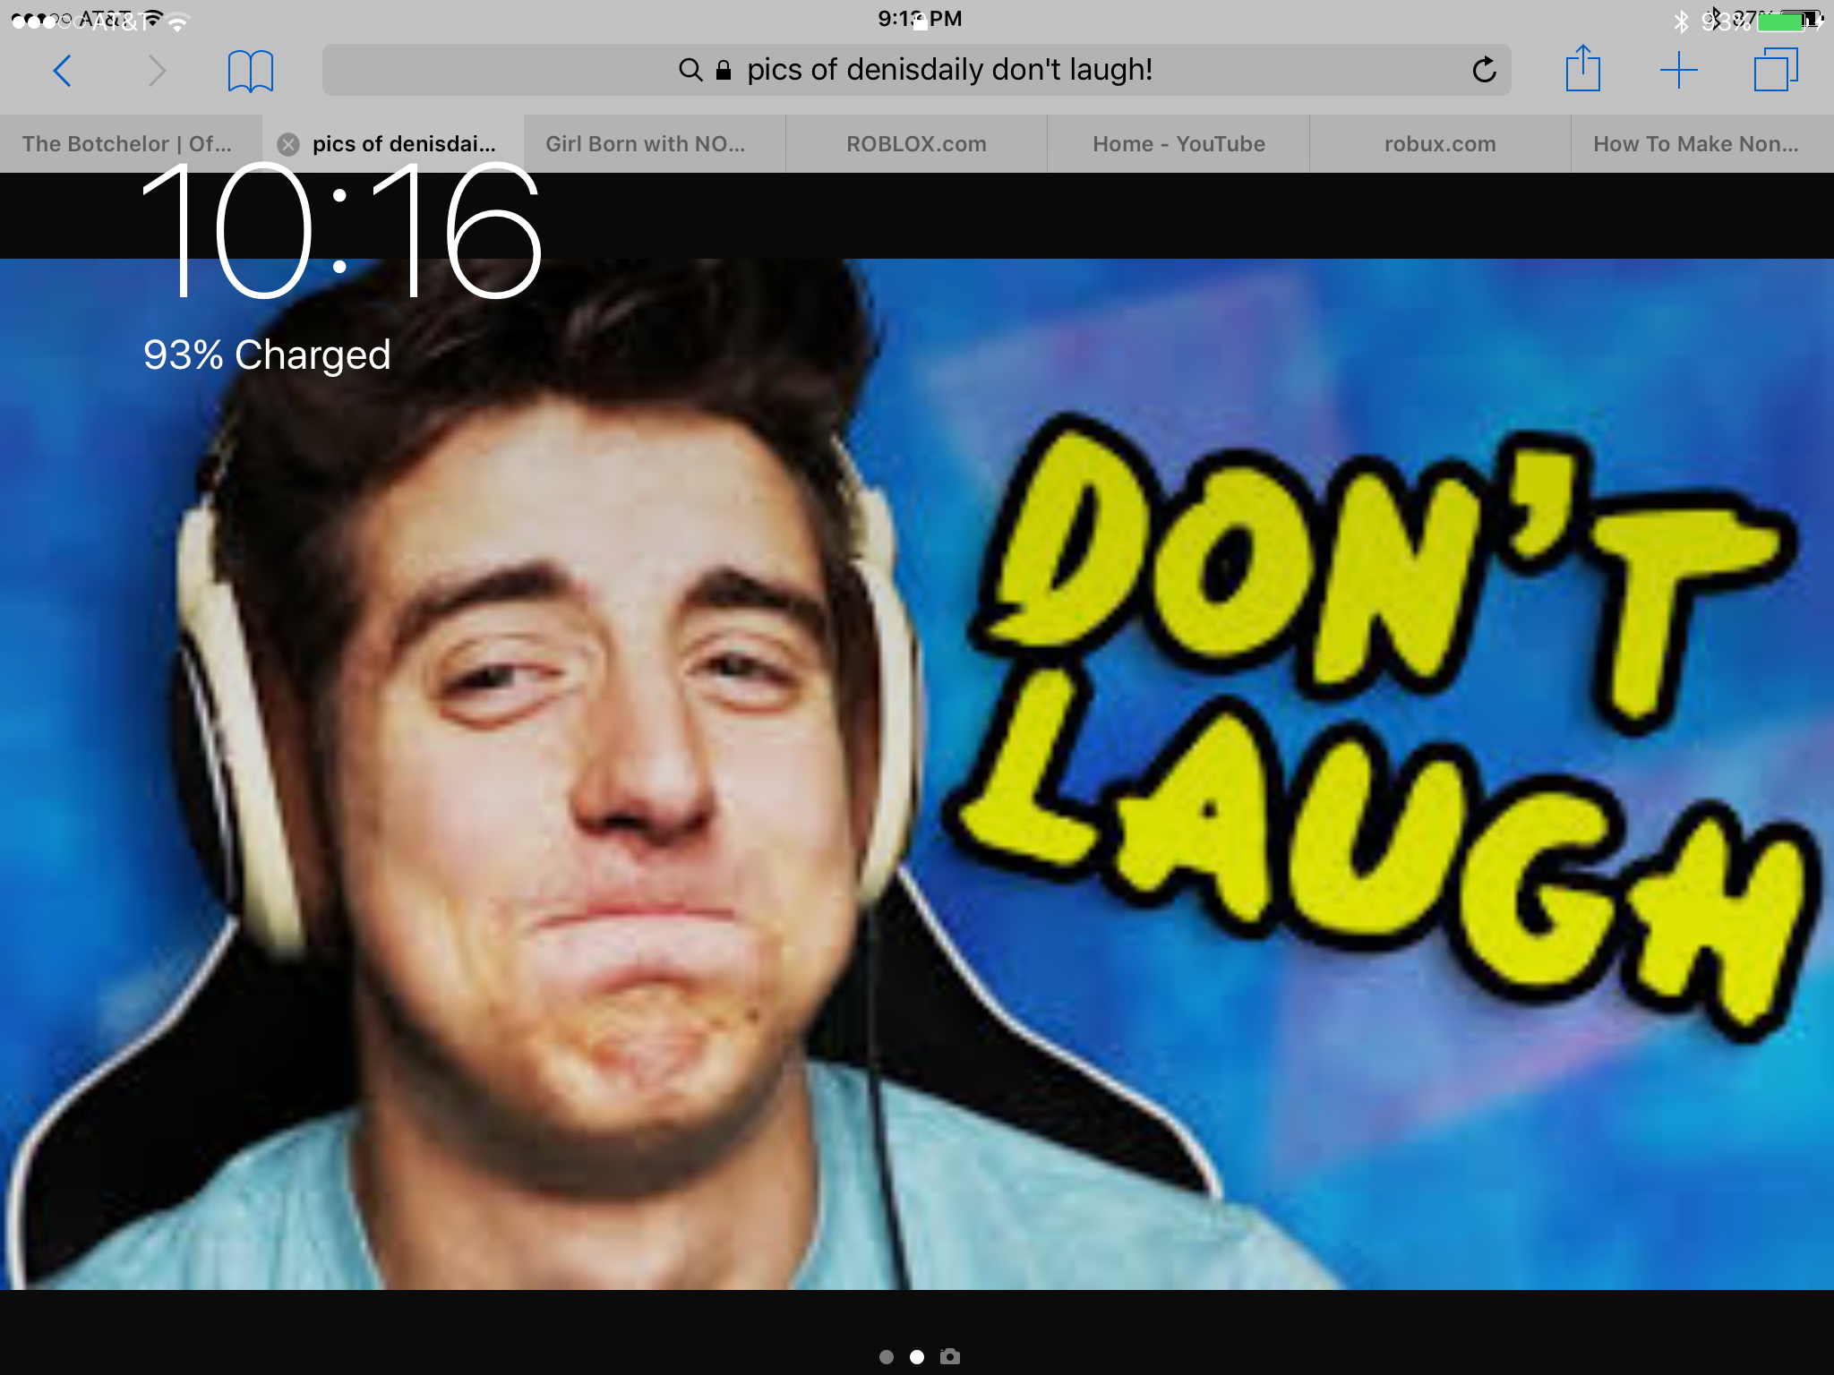Image resolution: width=1834 pixels, height=1375 pixels.
Task: Click the address bar search text
Action: tap(949, 70)
